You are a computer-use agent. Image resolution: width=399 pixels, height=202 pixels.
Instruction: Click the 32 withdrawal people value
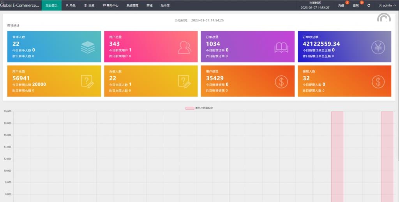click(306, 78)
